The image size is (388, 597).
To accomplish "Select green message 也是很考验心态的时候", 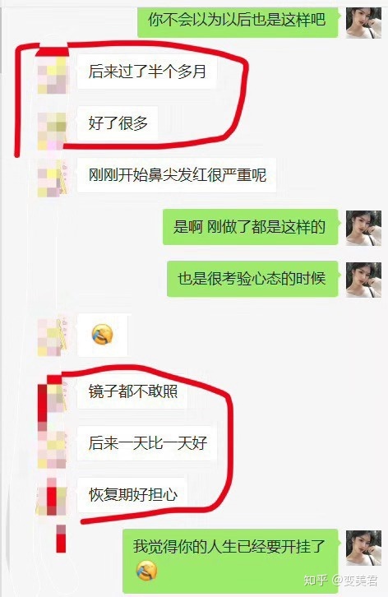I will pyautogui.click(x=252, y=279).
